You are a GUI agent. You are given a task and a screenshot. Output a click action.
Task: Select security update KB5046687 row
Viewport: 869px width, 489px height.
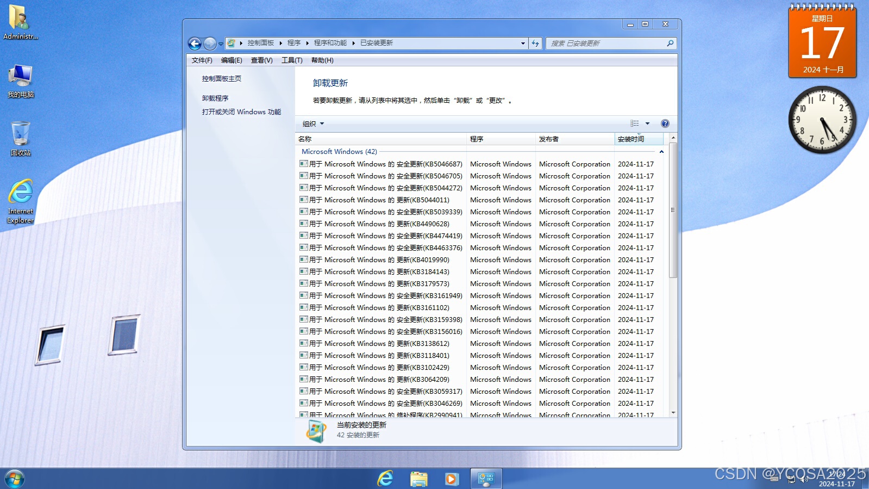[x=481, y=164]
